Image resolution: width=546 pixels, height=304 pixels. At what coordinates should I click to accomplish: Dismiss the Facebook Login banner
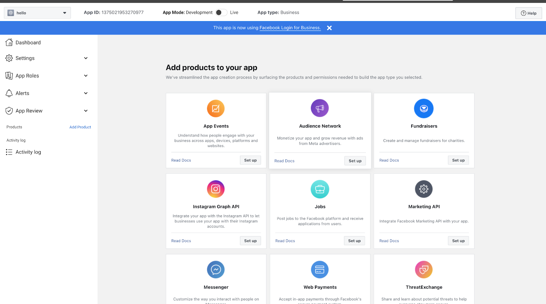pos(329,28)
